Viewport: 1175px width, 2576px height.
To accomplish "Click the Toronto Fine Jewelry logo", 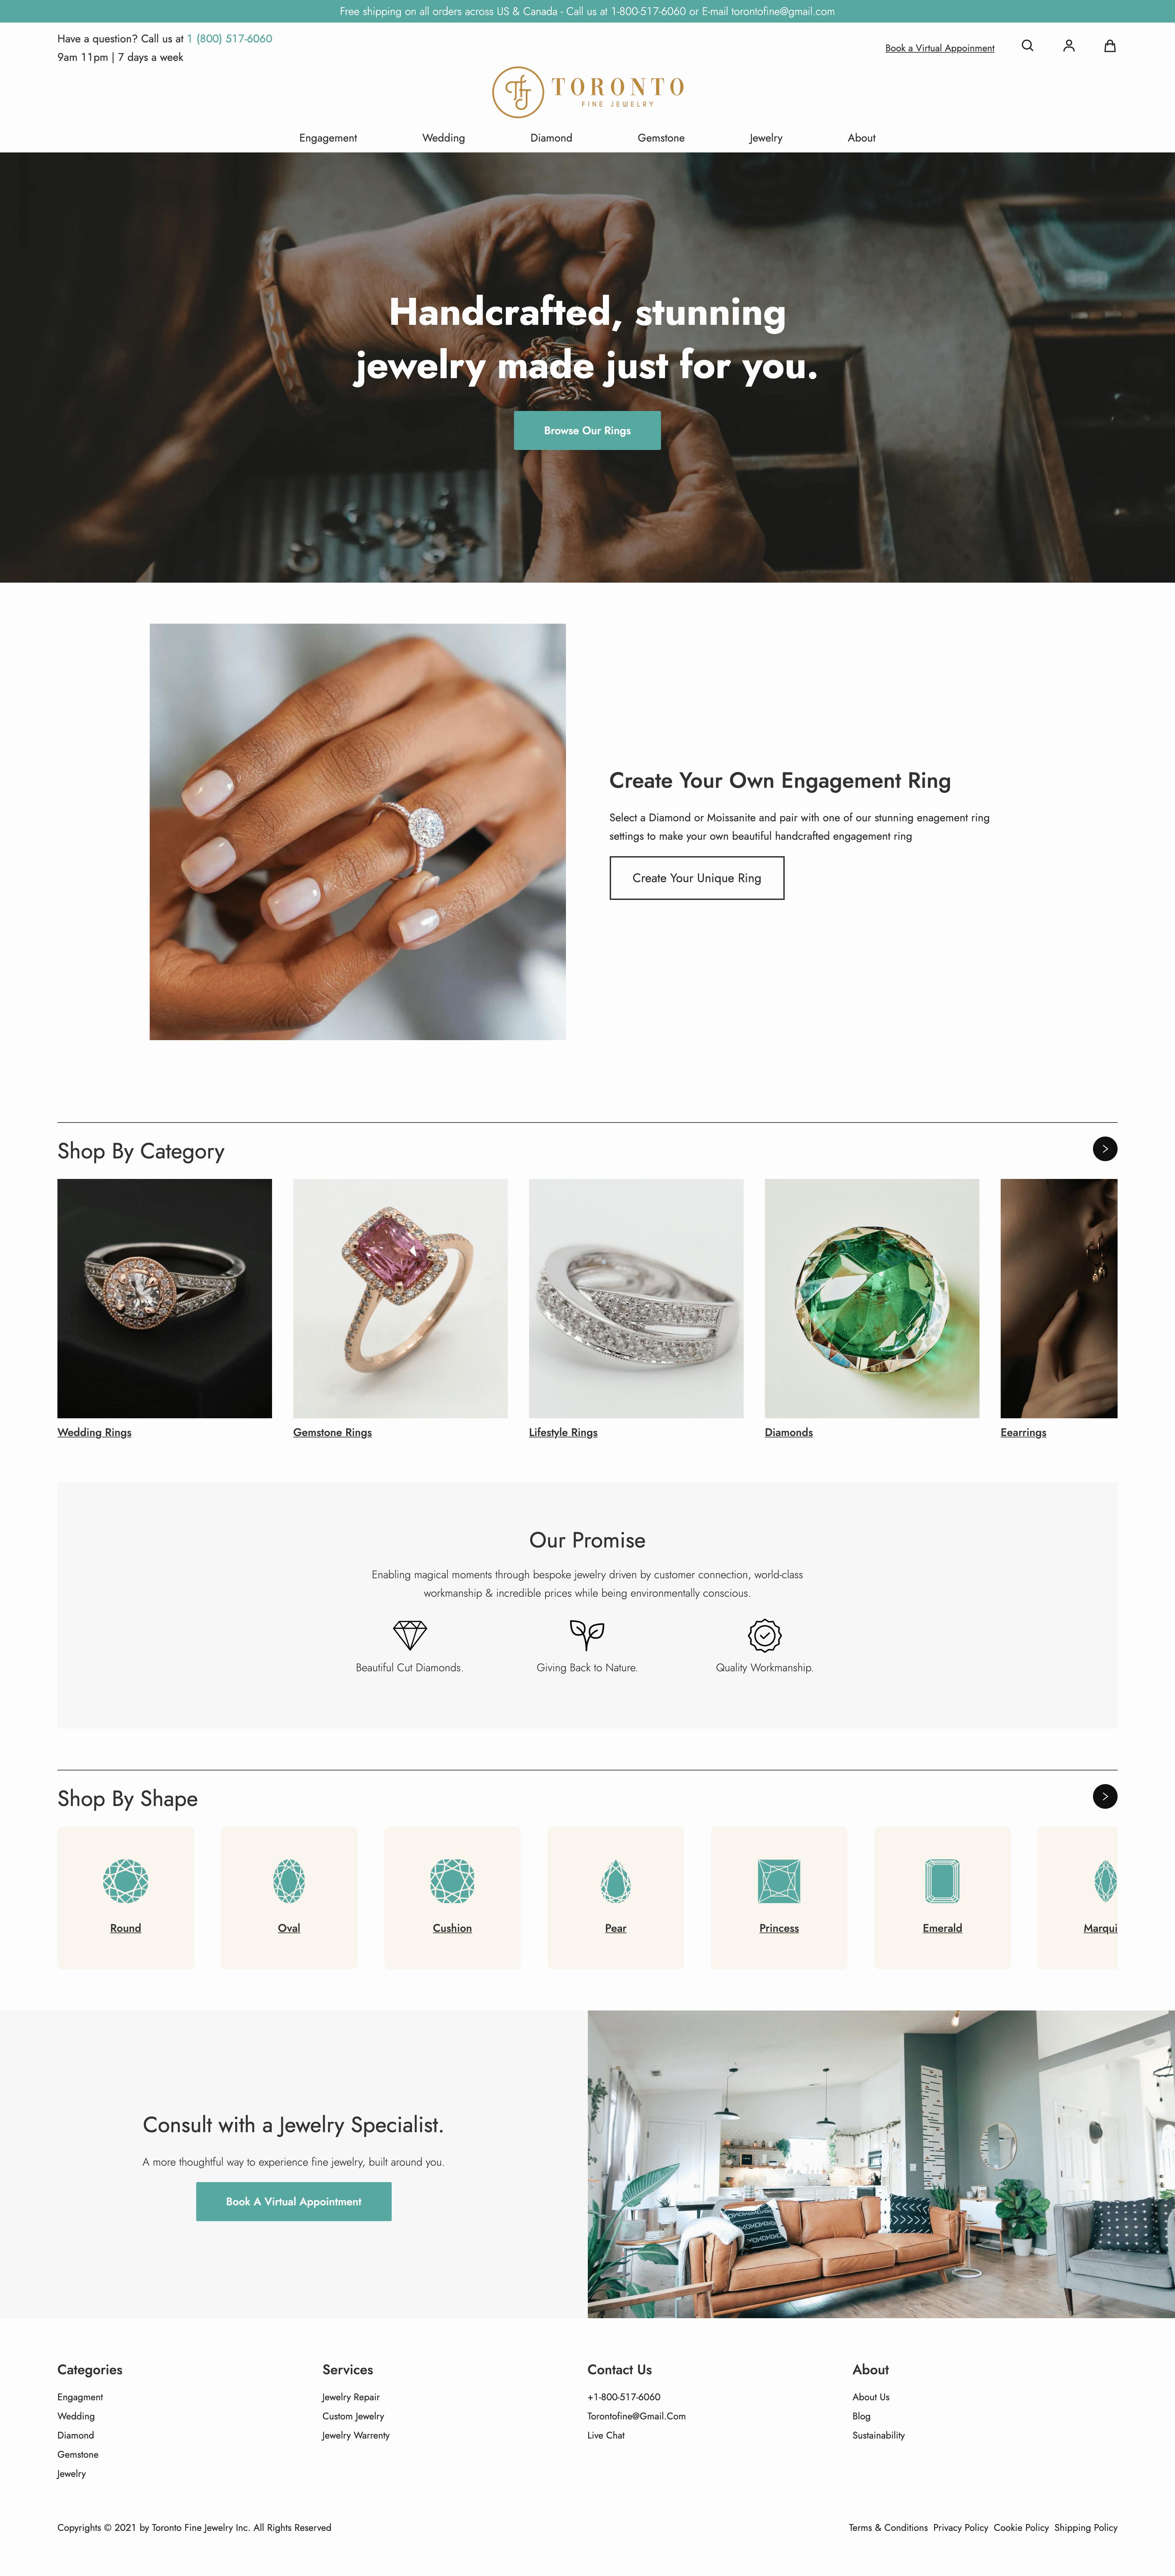I will (587, 92).
